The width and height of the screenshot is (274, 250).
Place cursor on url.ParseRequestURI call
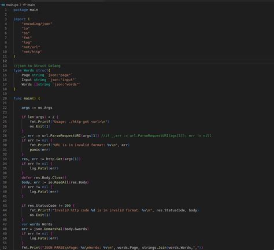(x=61, y=136)
